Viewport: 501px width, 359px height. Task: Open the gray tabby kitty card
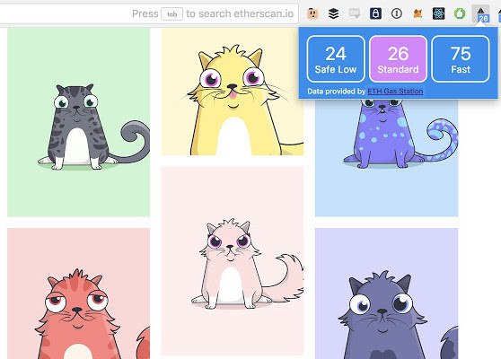(x=79, y=122)
